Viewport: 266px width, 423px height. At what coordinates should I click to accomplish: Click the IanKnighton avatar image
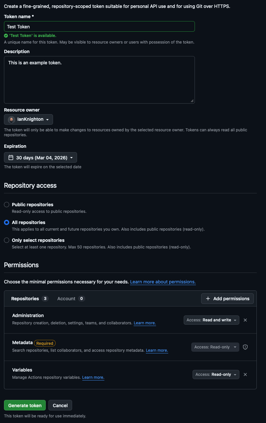[x=12, y=119]
